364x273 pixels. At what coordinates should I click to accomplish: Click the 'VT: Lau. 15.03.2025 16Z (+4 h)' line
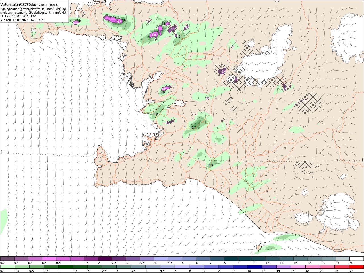click(x=22, y=20)
